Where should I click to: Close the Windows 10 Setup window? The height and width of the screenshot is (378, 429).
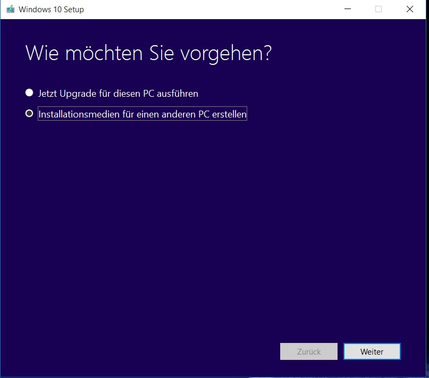(x=409, y=9)
